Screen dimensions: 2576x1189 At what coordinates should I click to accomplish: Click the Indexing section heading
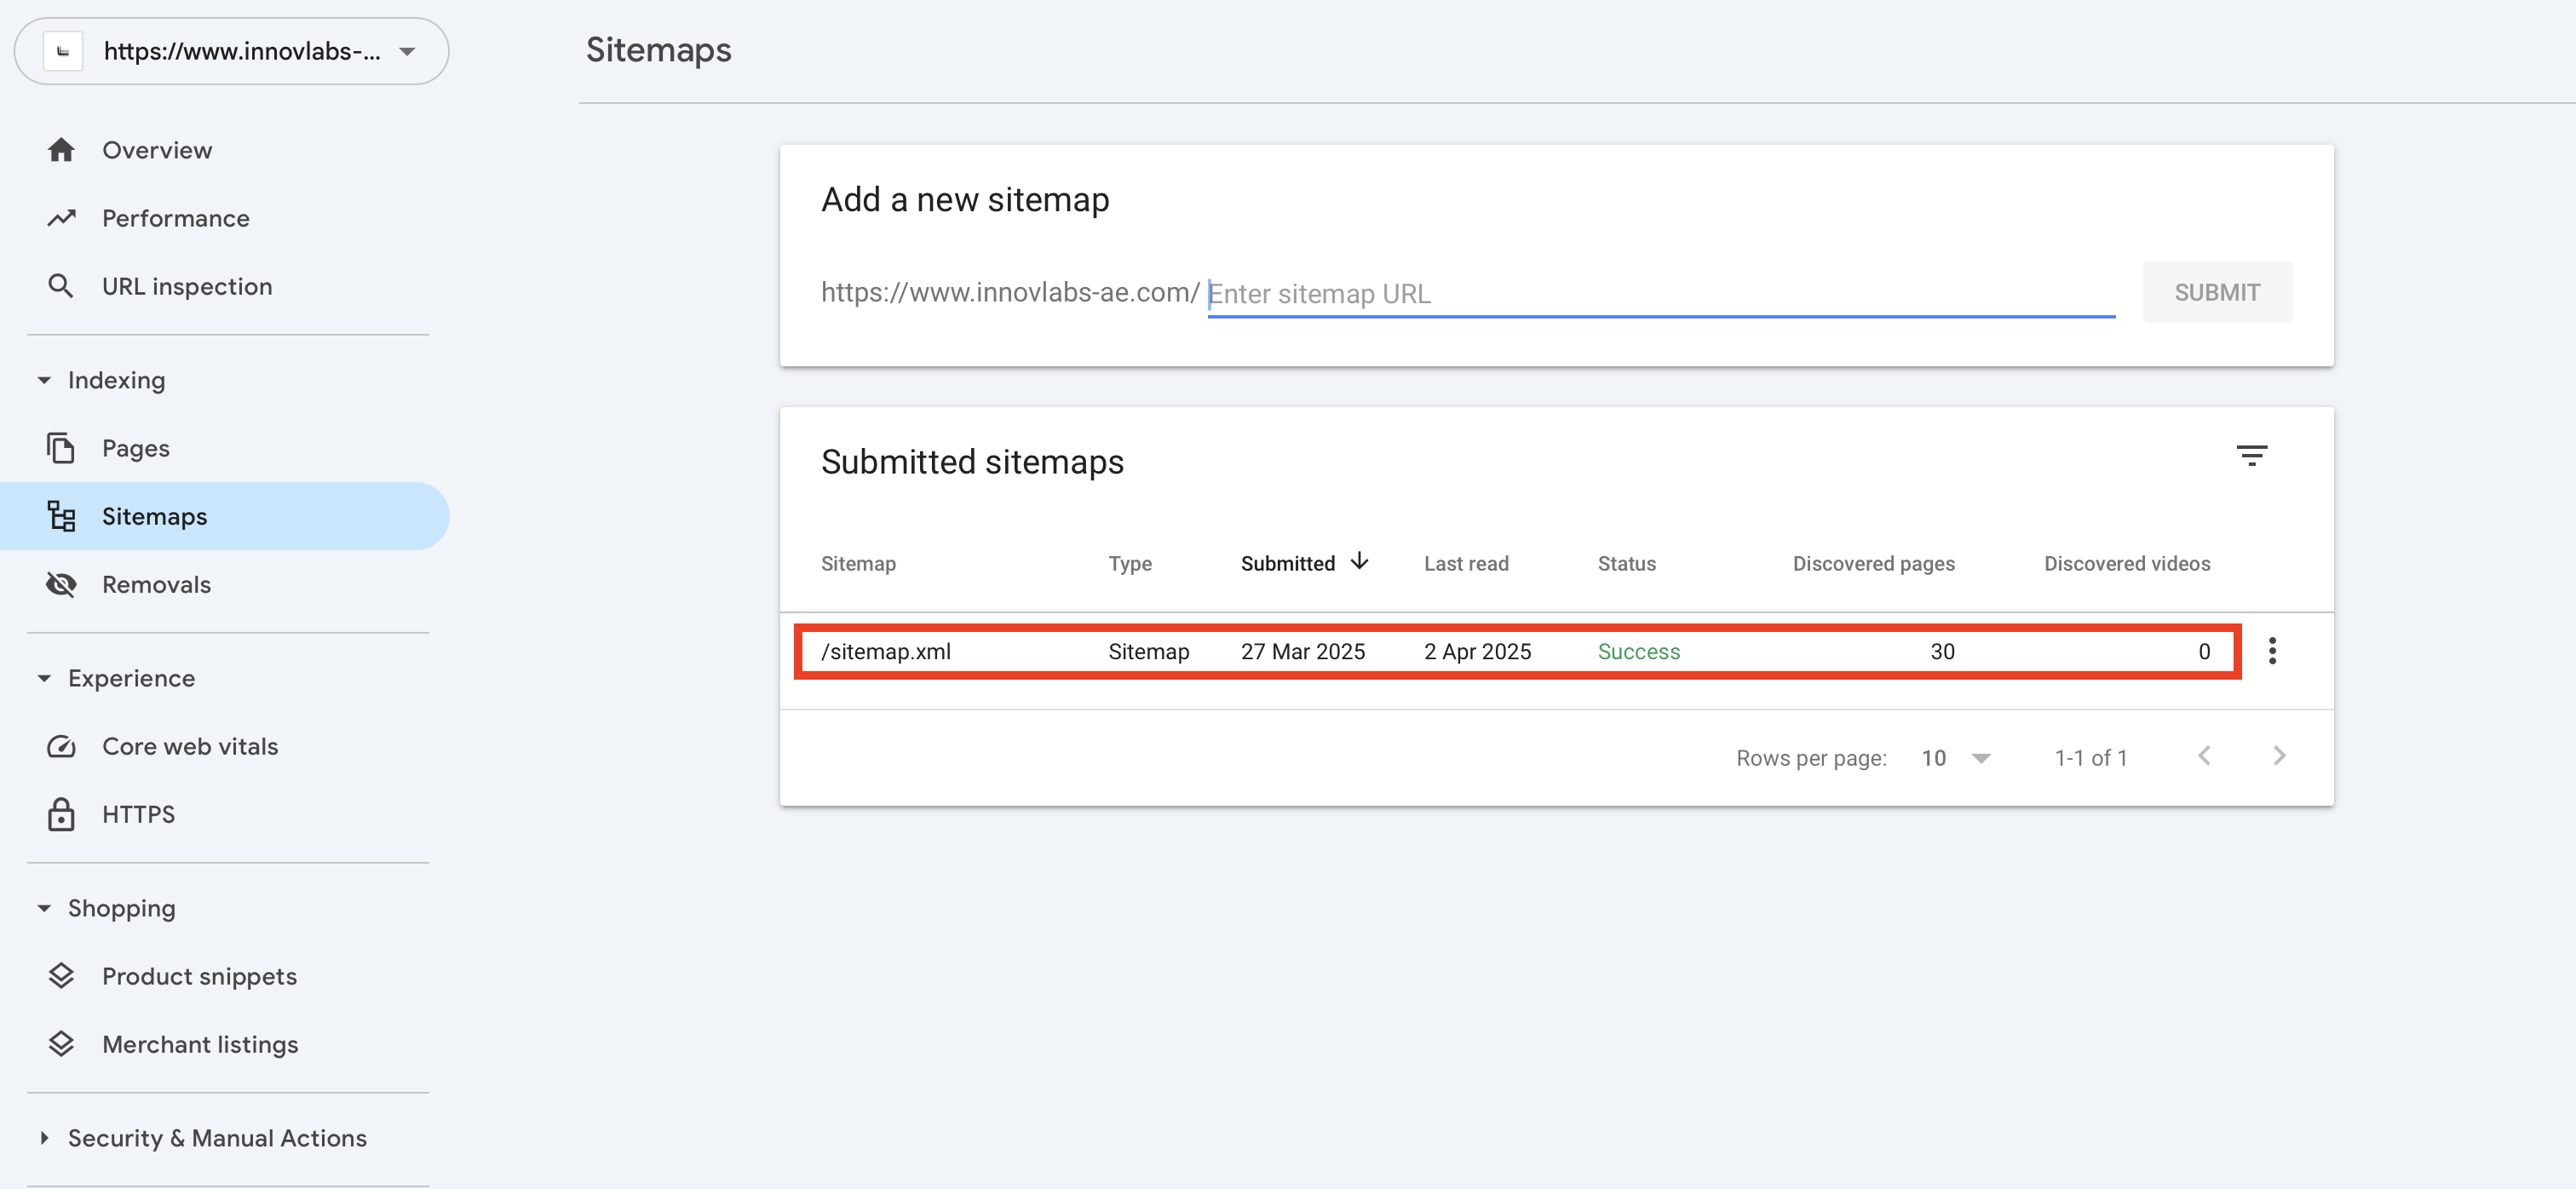coord(116,380)
